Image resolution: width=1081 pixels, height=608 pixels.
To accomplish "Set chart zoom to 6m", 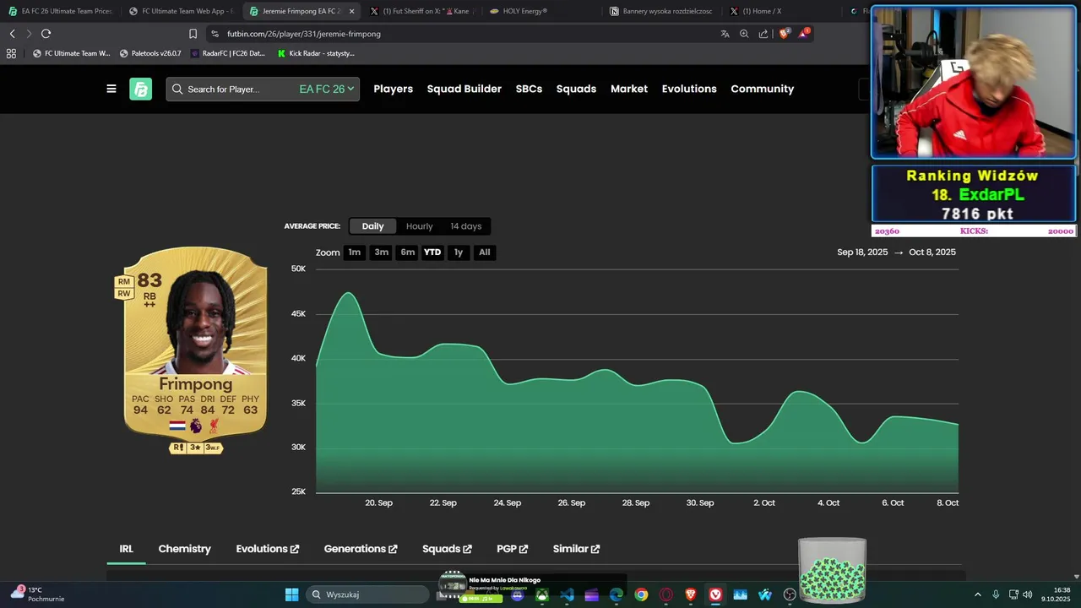I will pos(408,252).
